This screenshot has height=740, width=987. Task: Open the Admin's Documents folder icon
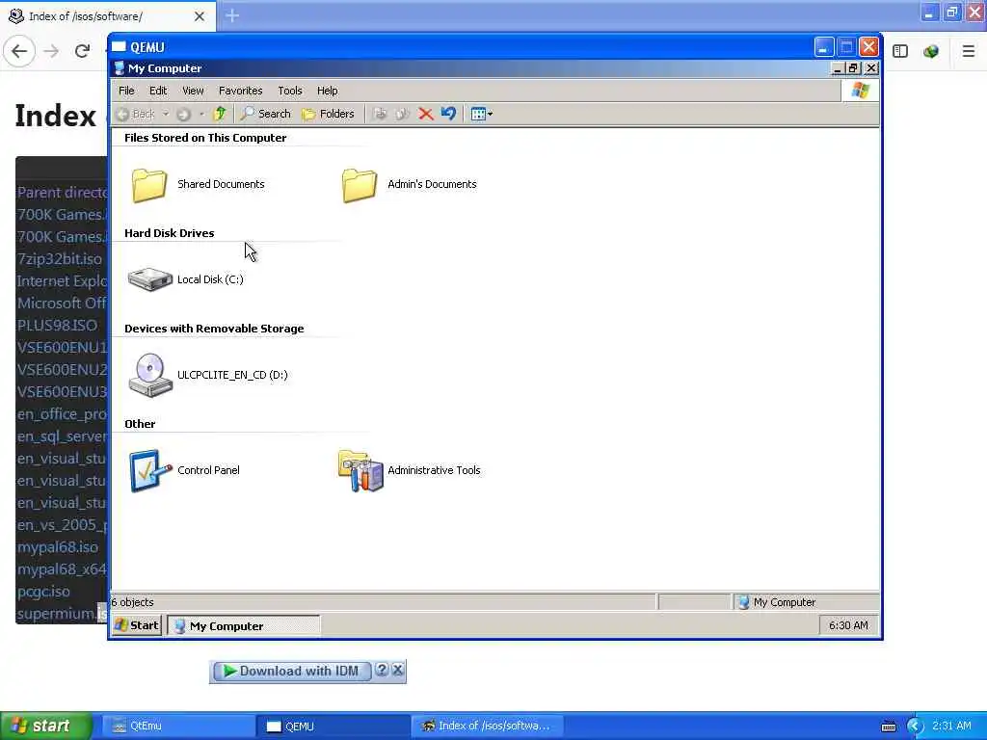(x=360, y=185)
